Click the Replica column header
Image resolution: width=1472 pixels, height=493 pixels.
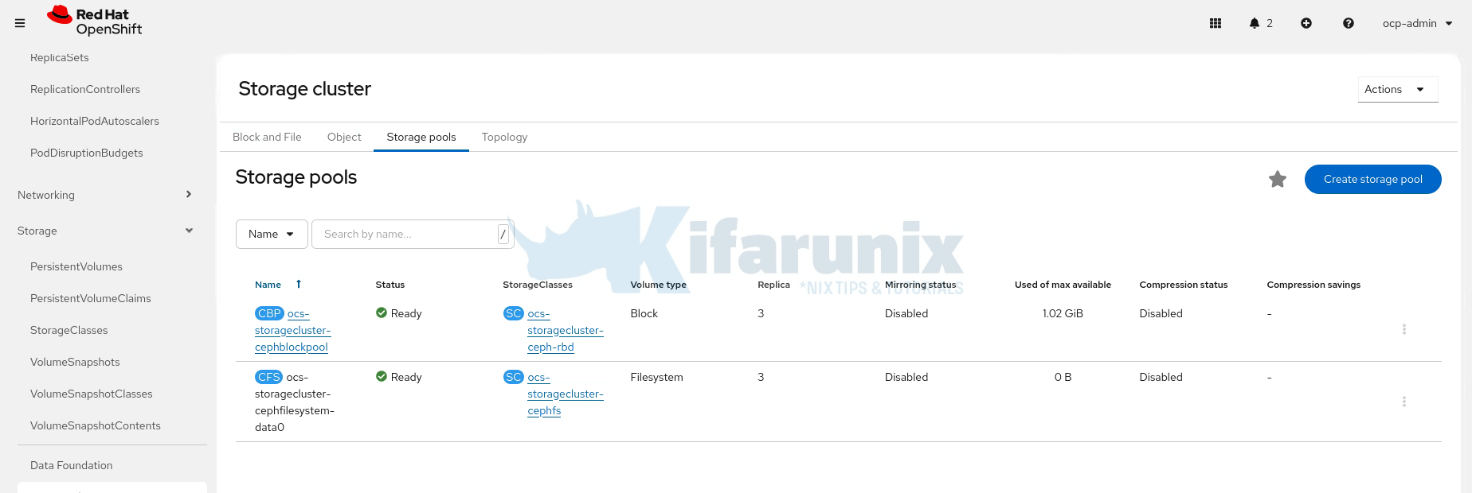(774, 285)
